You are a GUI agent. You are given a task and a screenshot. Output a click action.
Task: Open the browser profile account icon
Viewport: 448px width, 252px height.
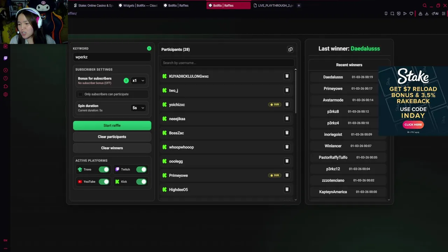[x=420, y=14]
